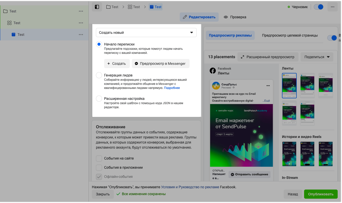
Task: Open more options for Test ad set
Action: 81,23
